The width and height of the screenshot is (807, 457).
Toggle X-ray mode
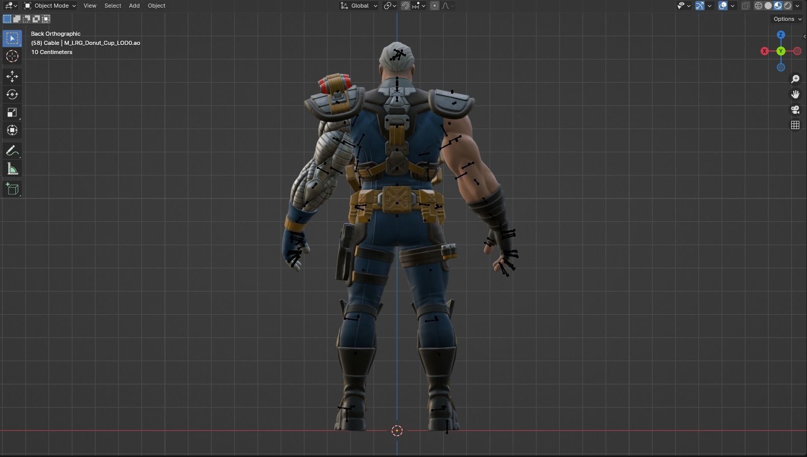[745, 6]
